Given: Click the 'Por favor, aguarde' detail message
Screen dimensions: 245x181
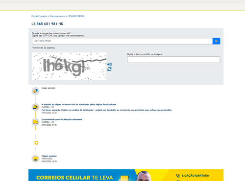Looking at the screenshot, I should (107, 110).
